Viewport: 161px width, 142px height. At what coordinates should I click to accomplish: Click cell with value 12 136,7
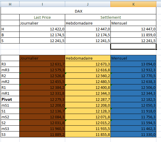pyautogui.click(x=42, y=111)
